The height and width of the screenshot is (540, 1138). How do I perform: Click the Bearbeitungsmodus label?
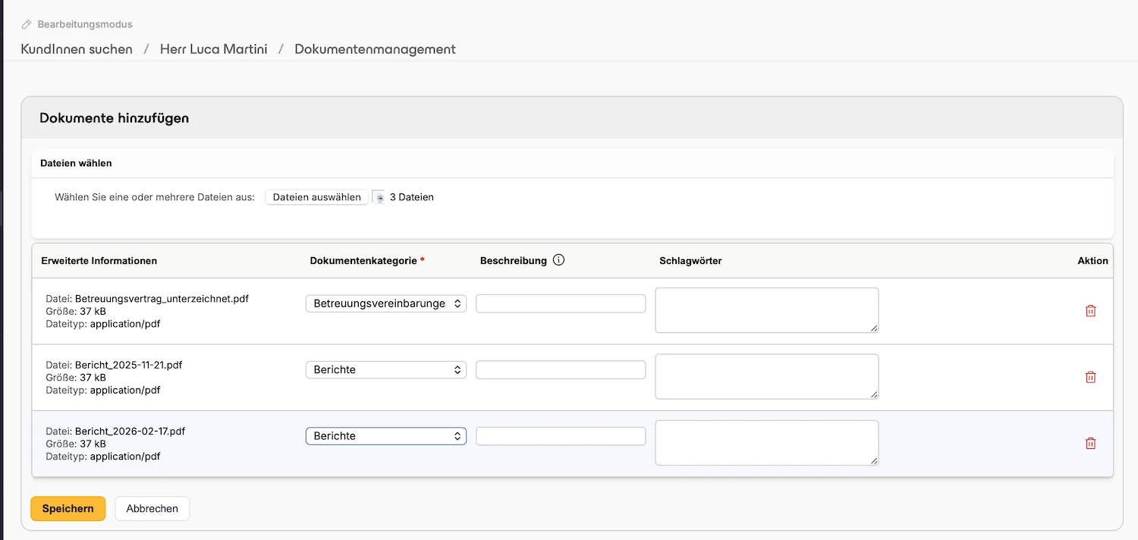click(85, 24)
